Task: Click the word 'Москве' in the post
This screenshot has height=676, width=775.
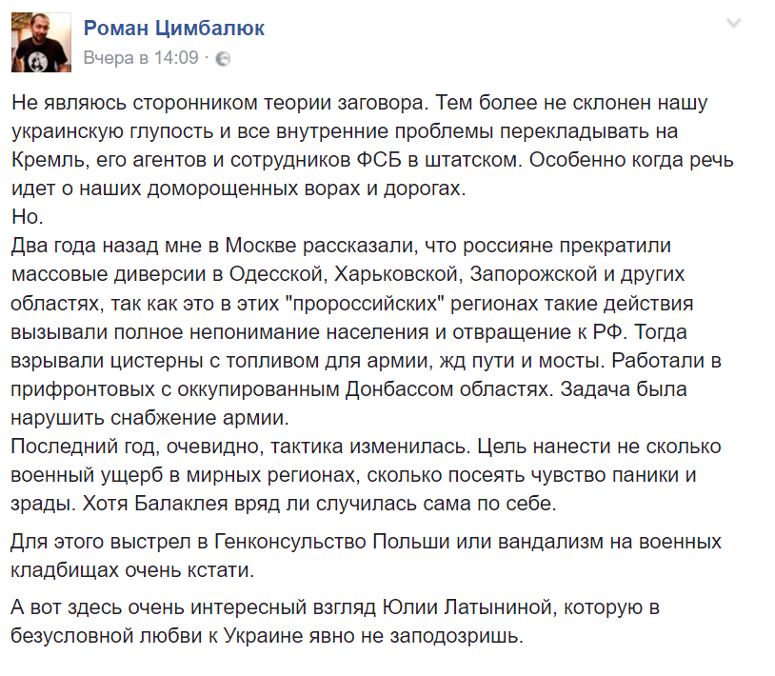Action: point(261,246)
